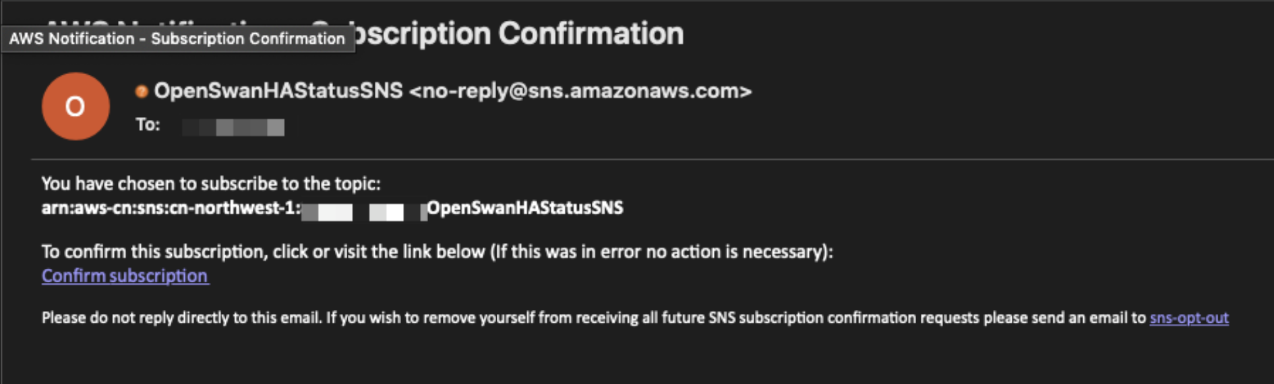Click the redacted account ID in the ARN
Image resolution: width=1274 pixels, height=384 pixels.
[364, 212]
